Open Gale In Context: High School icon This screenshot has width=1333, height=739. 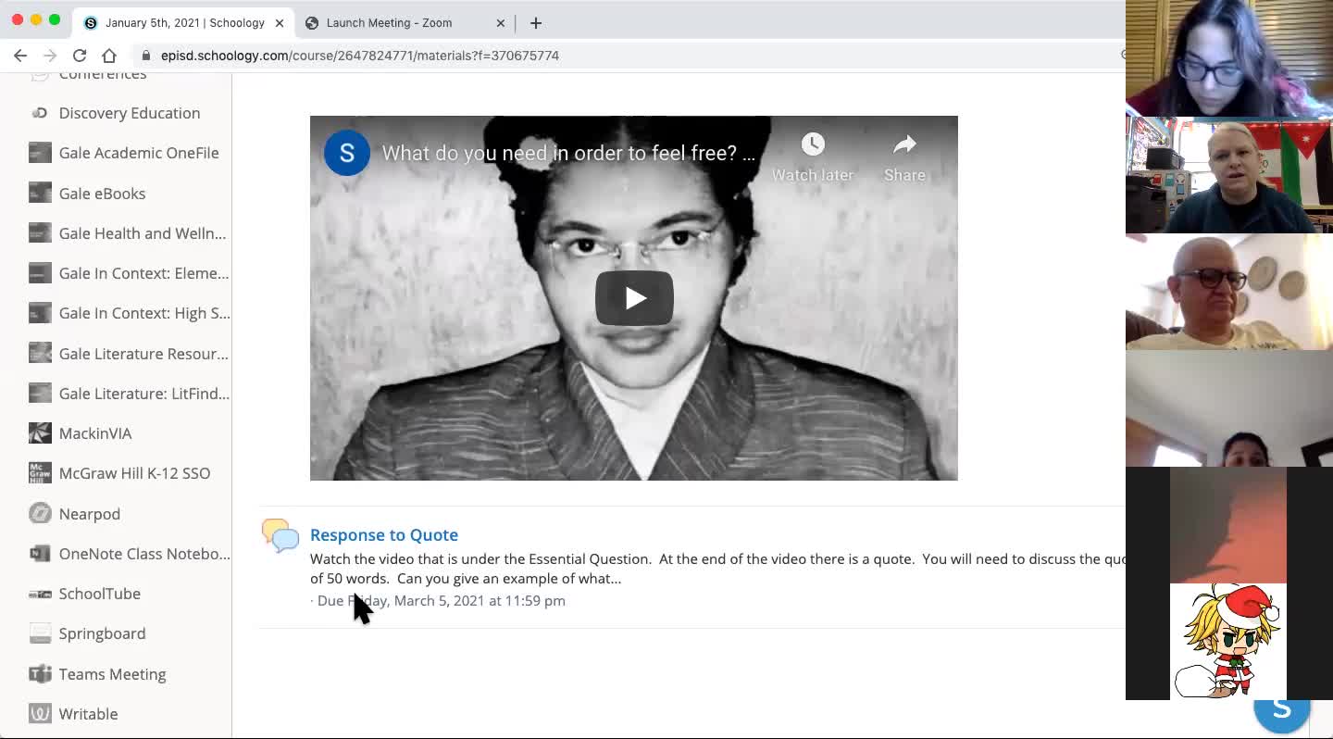click(40, 313)
